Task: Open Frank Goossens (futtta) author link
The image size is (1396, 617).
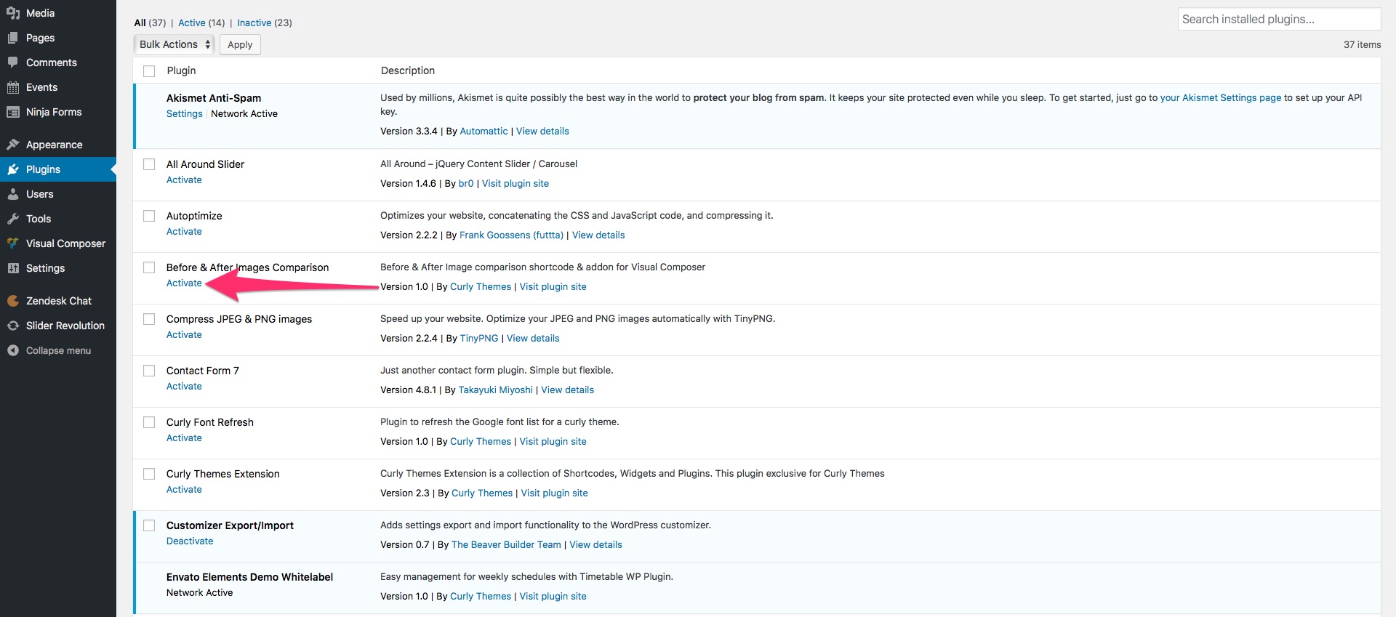Action: tap(512, 235)
